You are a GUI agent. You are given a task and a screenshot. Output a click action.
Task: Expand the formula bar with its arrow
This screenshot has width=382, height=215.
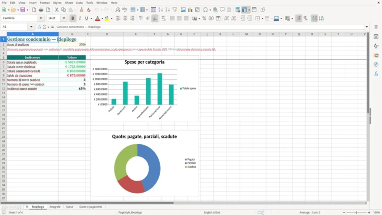[x=367, y=27]
